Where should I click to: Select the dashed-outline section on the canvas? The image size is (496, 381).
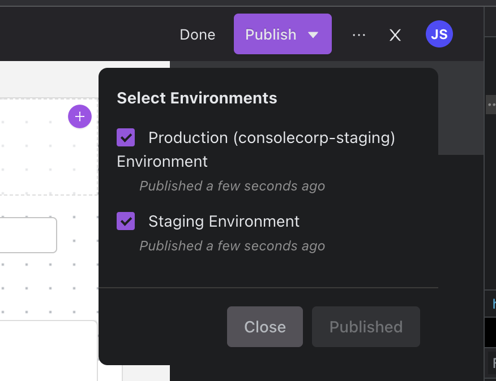coord(49,147)
